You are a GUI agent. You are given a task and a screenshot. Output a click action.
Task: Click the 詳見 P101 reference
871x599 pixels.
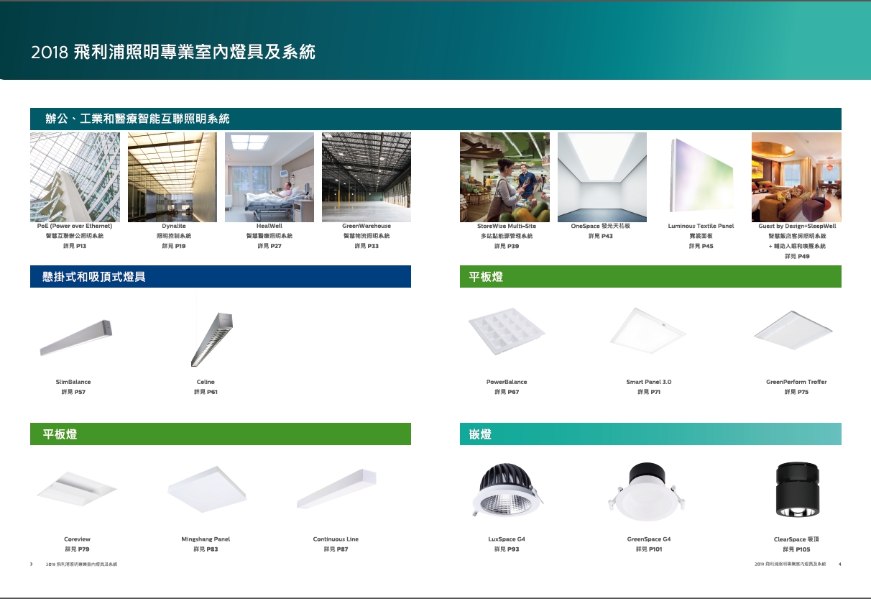pyautogui.click(x=649, y=549)
